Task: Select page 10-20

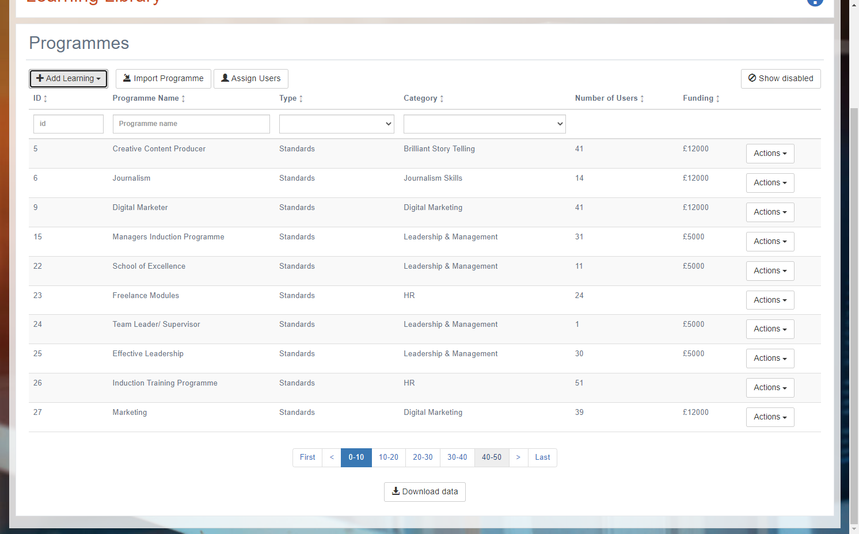Action: tap(389, 457)
